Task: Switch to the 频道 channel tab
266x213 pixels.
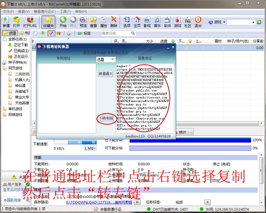Action: pyautogui.click(x=10, y=33)
